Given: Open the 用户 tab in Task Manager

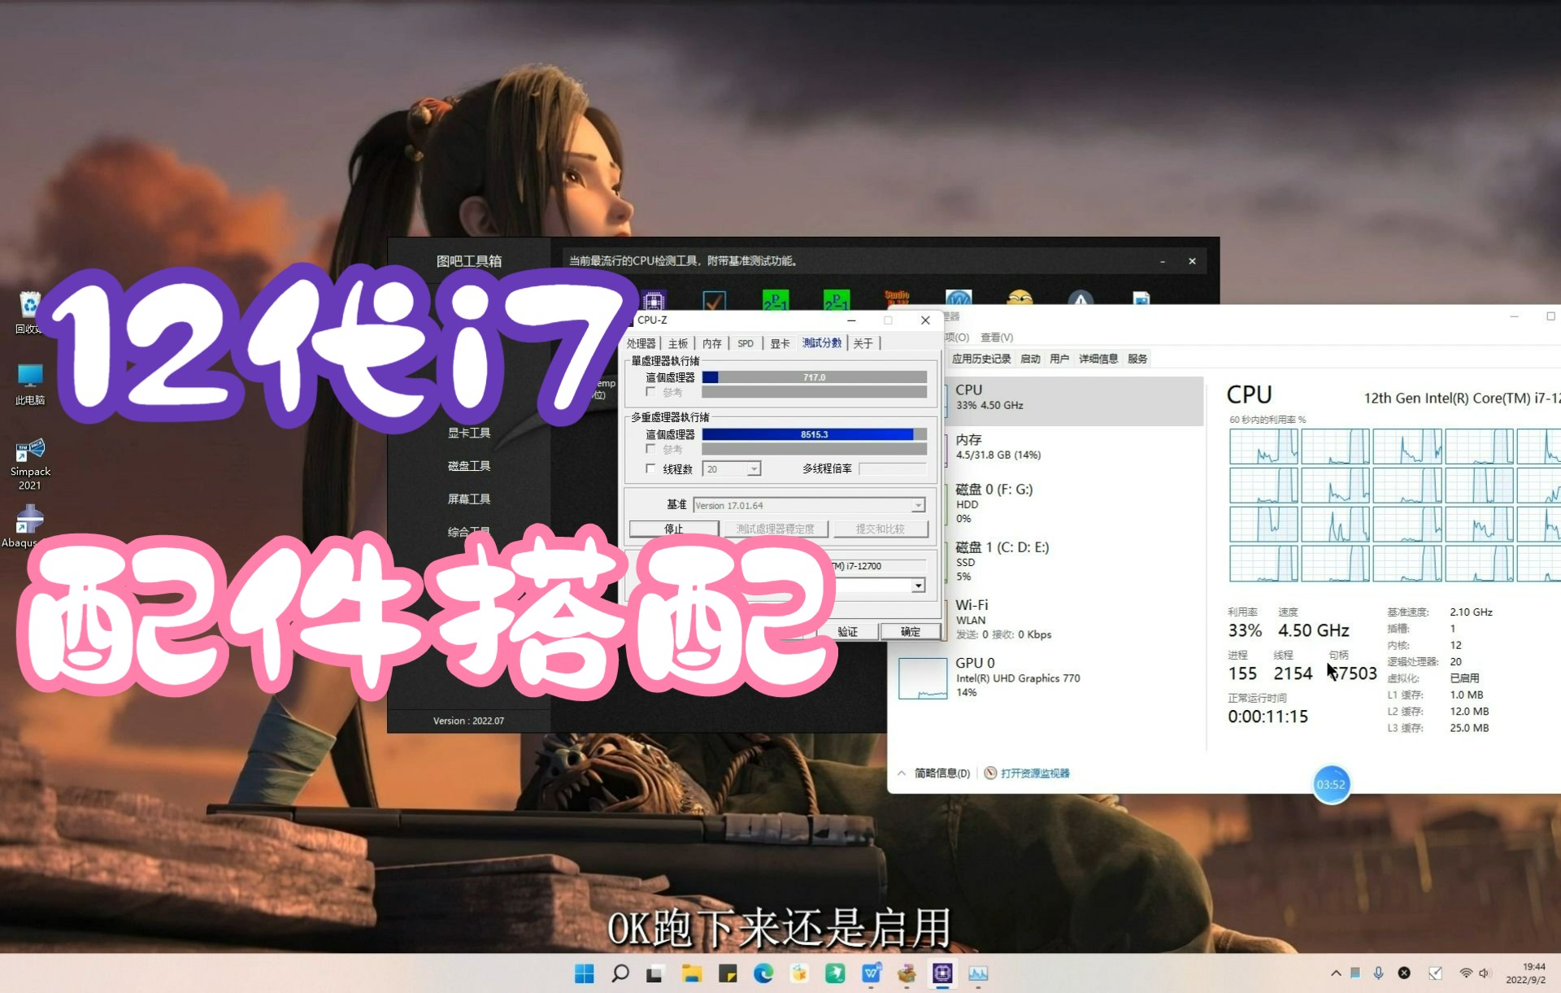Looking at the screenshot, I should pos(1059,359).
